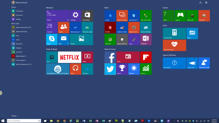
Task: Expand the All apps list
Action: click(x=14, y=116)
